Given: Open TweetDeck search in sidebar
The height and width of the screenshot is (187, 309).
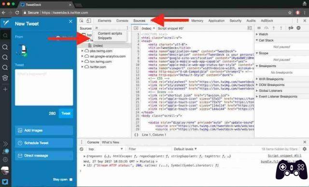Looking at the screenshot, I should point(5,35).
